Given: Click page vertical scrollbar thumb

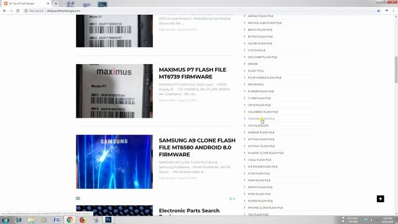Looking at the screenshot, I should [x=396, y=69].
